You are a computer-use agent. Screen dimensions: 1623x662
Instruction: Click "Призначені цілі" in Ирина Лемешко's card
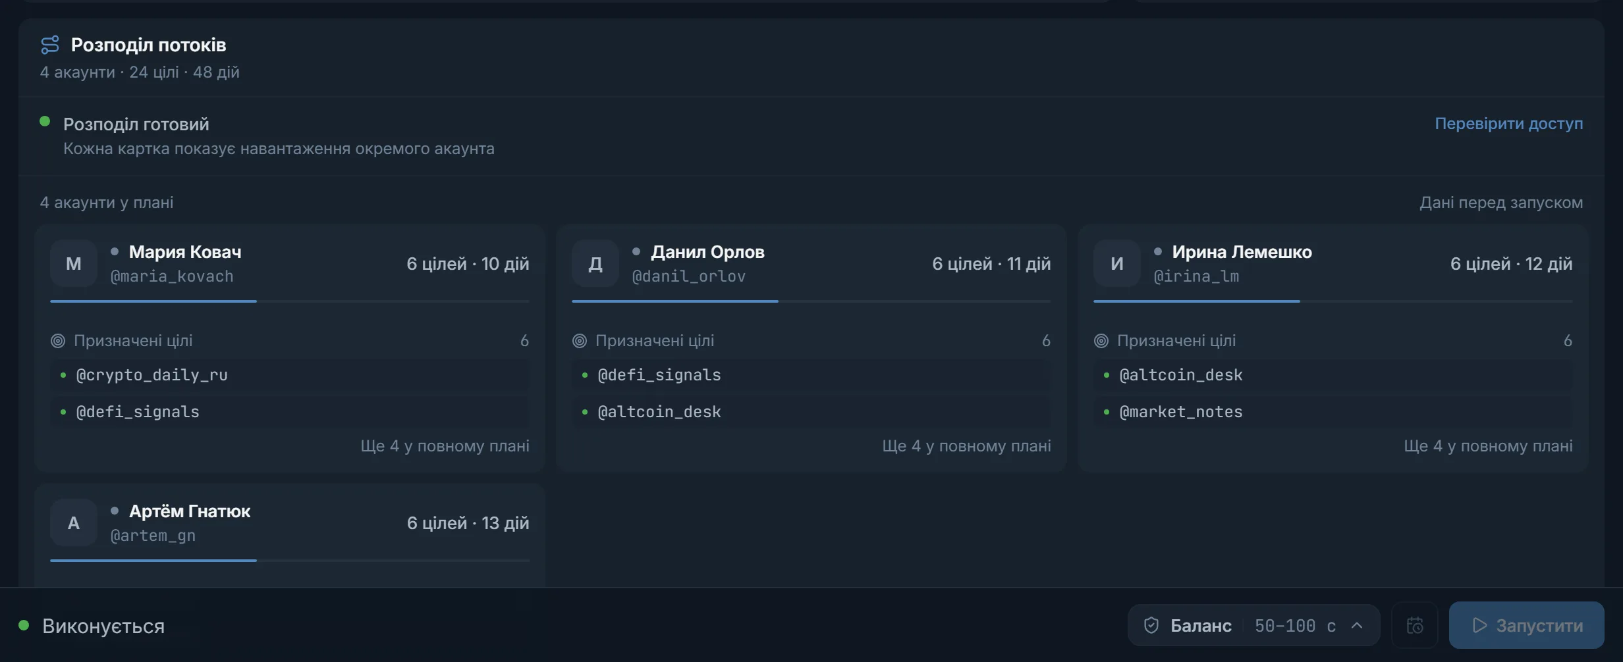[1176, 341]
